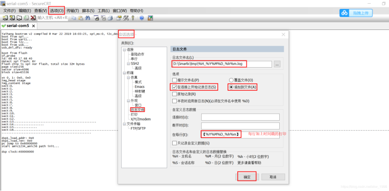Click the printer icon in toolbar

point(111,18)
